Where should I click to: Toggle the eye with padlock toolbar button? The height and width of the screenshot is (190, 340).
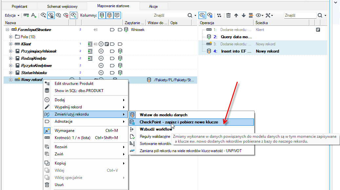coord(51,15)
